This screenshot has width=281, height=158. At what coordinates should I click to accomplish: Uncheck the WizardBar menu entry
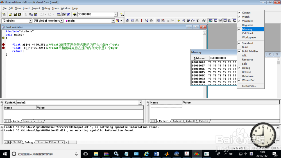(248, 80)
